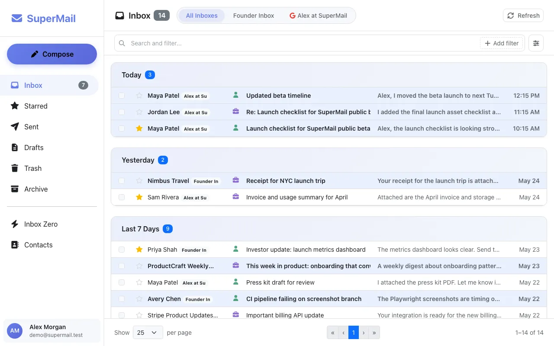
Task: Open the Receipt for NYC launch trip email
Action: coord(329,181)
